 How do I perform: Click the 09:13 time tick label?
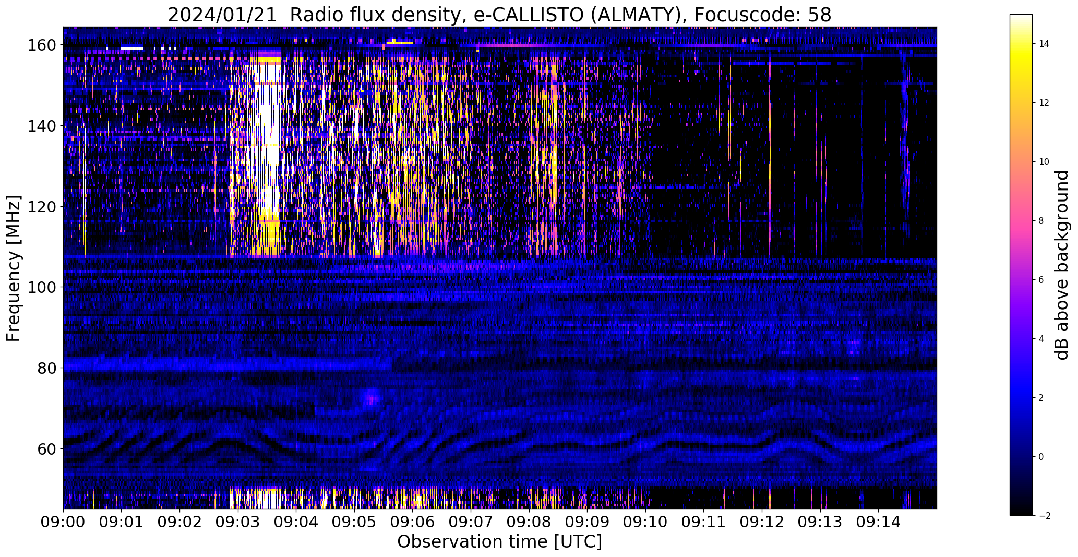pos(820,522)
